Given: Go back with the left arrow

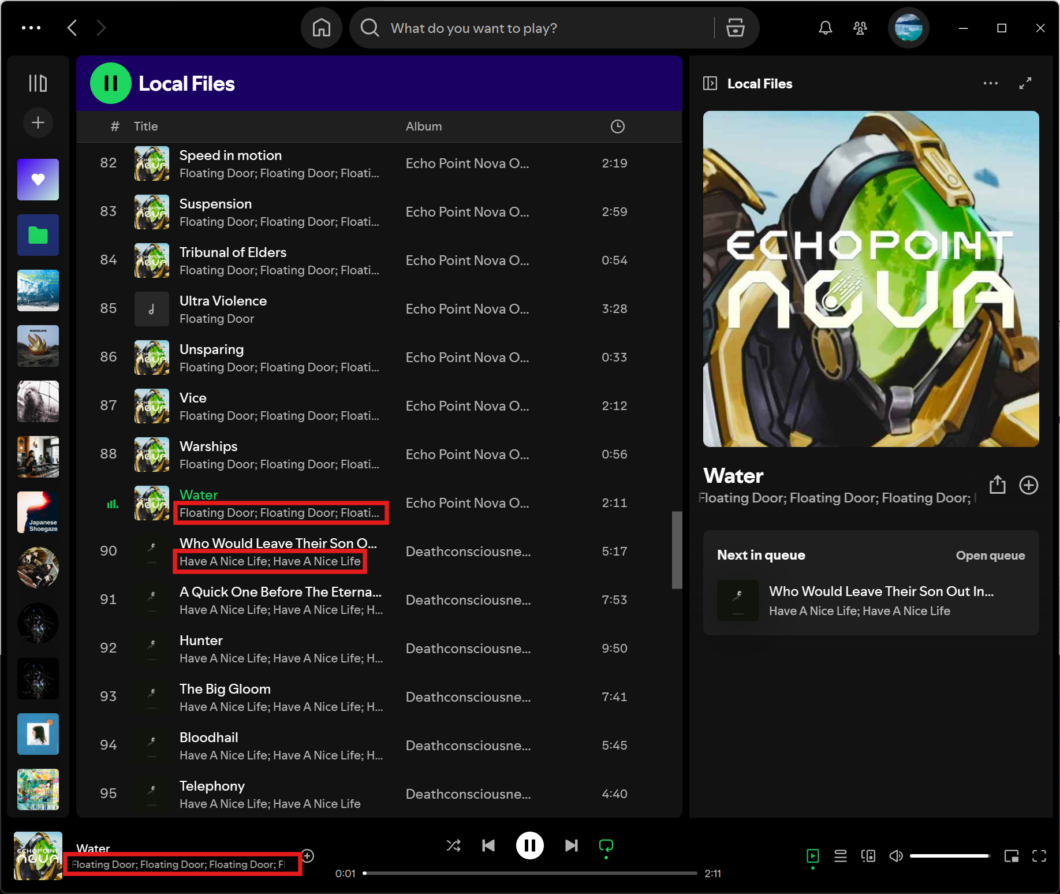Looking at the screenshot, I should click(72, 28).
